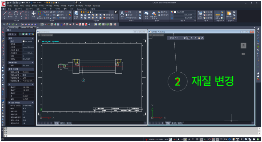Select the Circle (원) tool in ribbon
Image resolution: width=262 pixels, height=142 pixels.
tap(17, 14)
